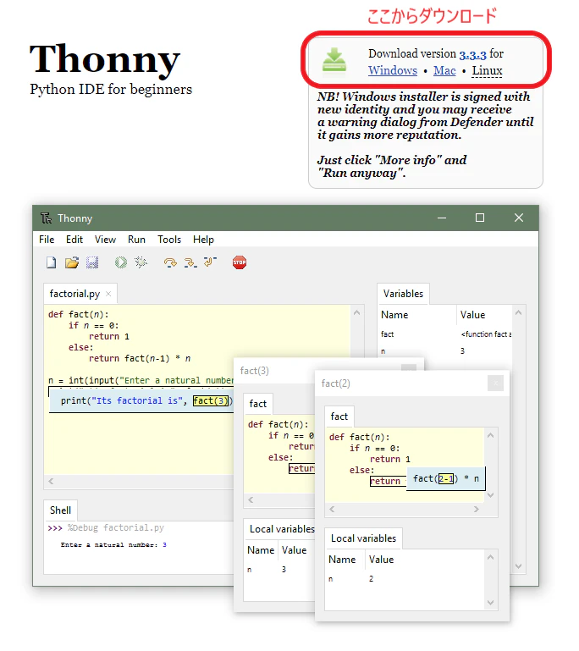Screen dimensions: 579x651
Task: Click value 3 in fact(3) local variables
Action: (x=284, y=570)
